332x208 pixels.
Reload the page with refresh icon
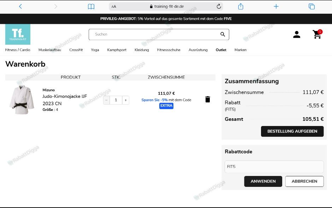(219, 7)
